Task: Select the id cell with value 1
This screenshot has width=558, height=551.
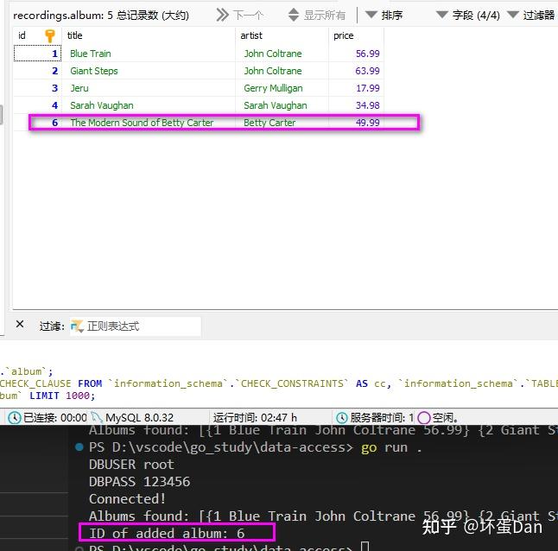Action: [x=37, y=54]
